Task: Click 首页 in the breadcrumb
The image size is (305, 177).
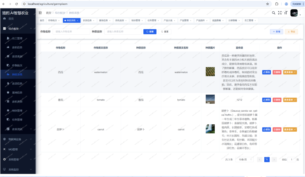Action: (49, 13)
